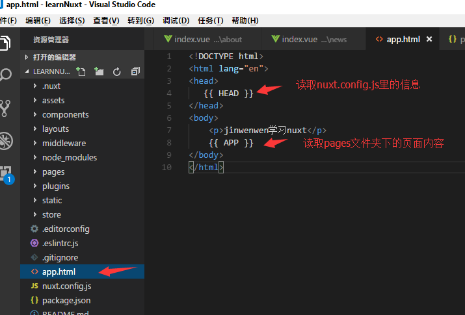
Task: Open .gitignore file in explorer
Action: (82, 257)
